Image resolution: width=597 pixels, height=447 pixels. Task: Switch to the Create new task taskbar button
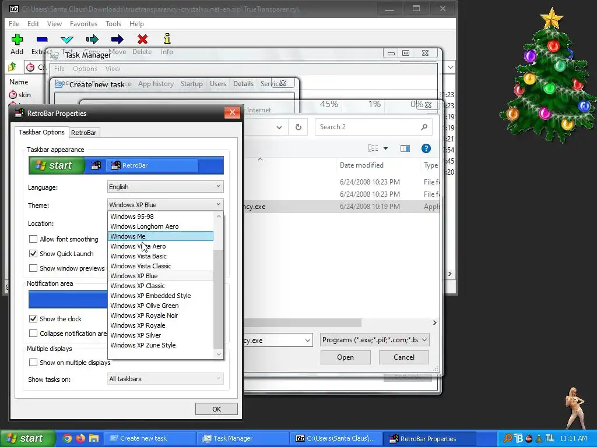(x=149, y=438)
